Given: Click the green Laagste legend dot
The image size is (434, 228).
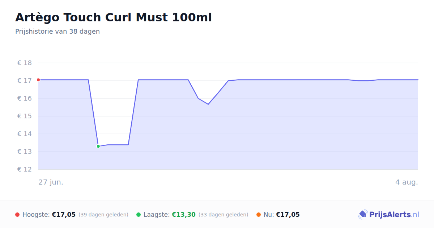Looking at the screenshot, I should click(x=139, y=215).
